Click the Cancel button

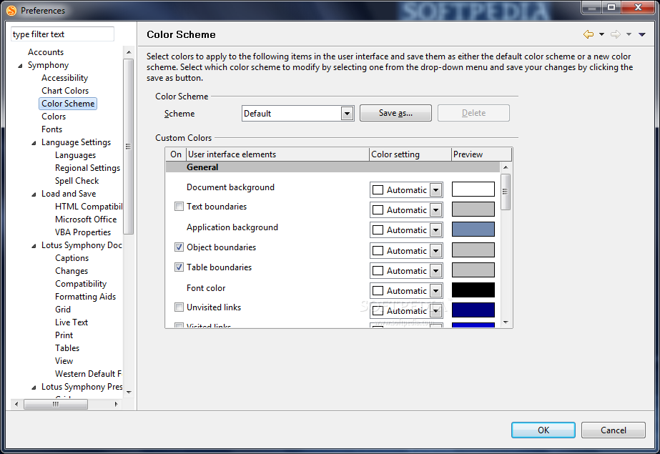(x=614, y=430)
